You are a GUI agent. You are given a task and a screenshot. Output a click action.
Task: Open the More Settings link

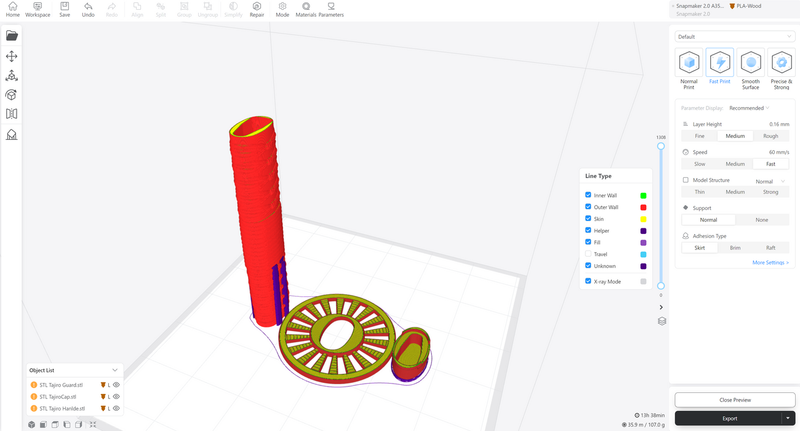point(770,262)
